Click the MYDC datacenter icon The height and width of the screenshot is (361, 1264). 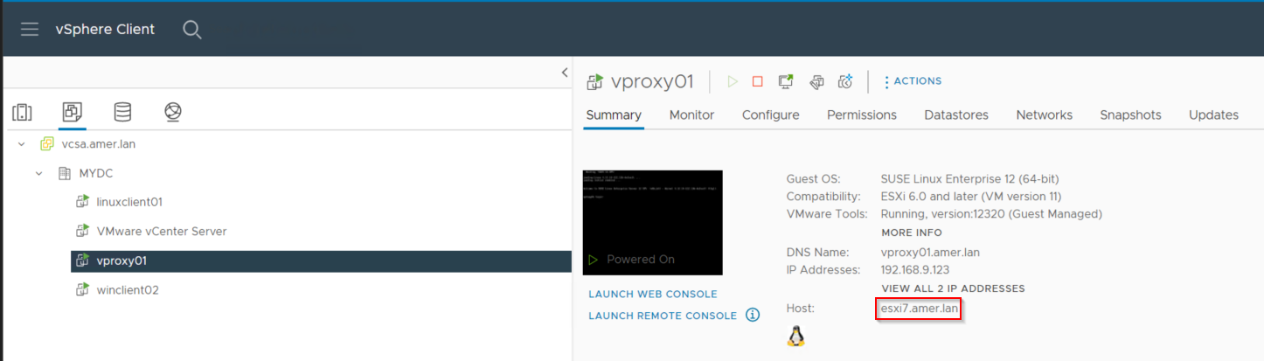coord(65,173)
